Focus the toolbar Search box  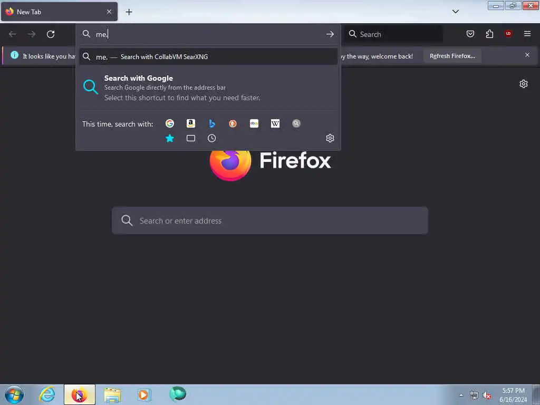(394, 34)
